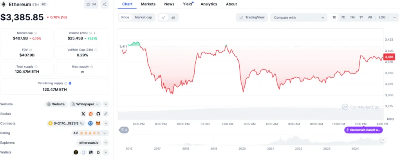Click the Volume (24h) arrow chevron

click(95, 33)
